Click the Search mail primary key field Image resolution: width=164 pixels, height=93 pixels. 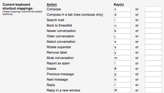[x=122, y=20]
